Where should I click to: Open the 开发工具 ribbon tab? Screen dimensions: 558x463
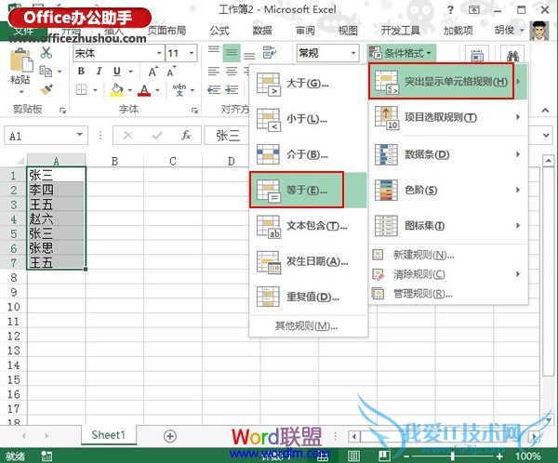tap(400, 31)
